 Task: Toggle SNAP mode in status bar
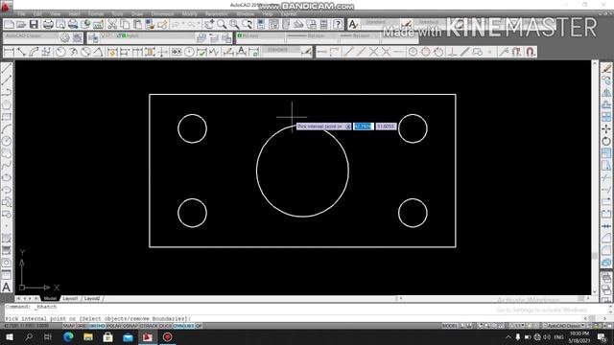click(68, 326)
